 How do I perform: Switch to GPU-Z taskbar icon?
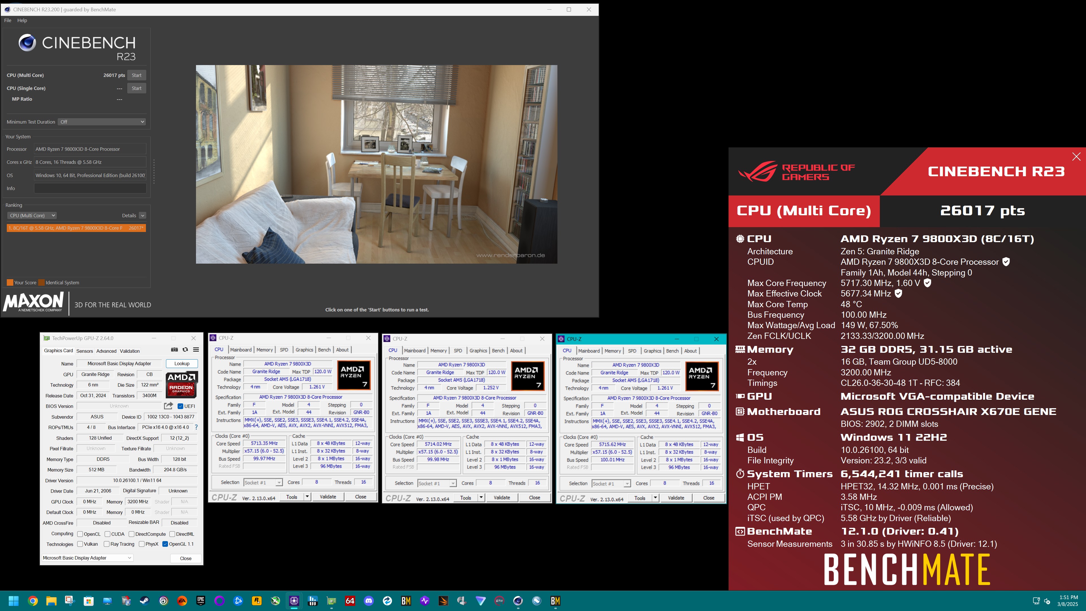[x=331, y=601]
